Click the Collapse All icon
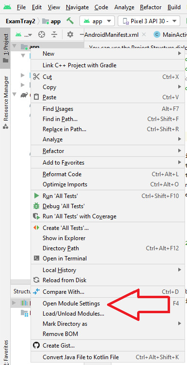 pos(54,35)
